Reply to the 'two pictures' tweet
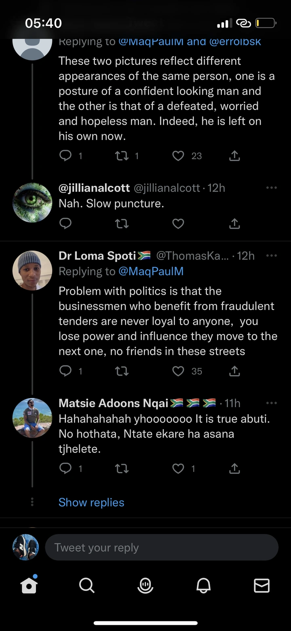 (65, 156)
